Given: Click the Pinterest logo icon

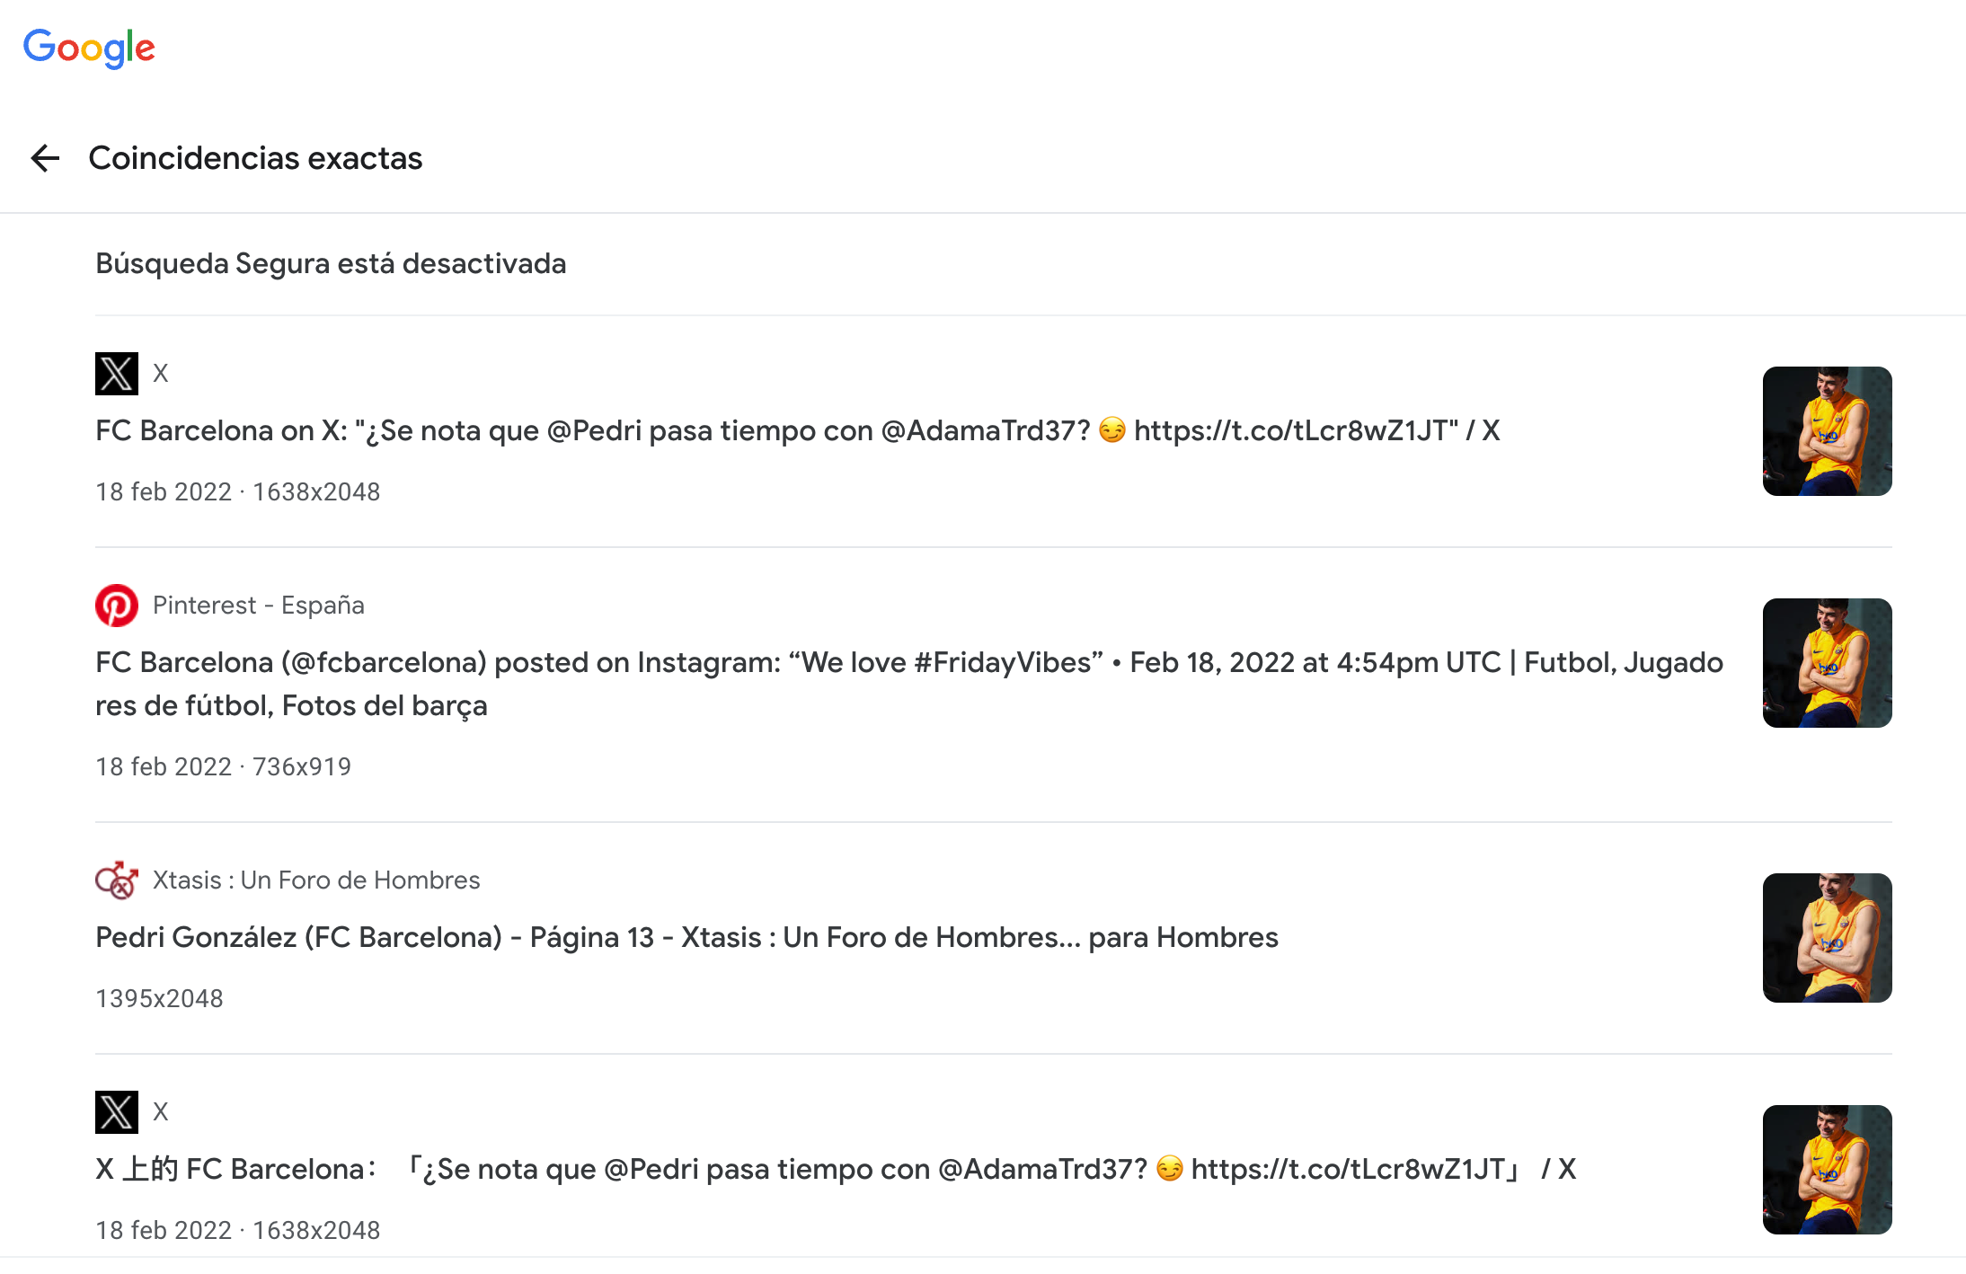Looking at the screenshot, I should (117, 606).
